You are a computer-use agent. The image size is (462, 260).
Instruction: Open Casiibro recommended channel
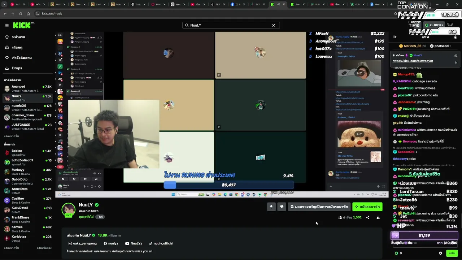point(28,200)
